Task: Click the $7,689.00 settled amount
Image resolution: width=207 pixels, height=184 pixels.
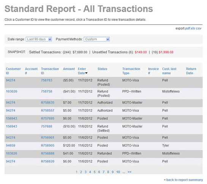Action: coord(80,52)
